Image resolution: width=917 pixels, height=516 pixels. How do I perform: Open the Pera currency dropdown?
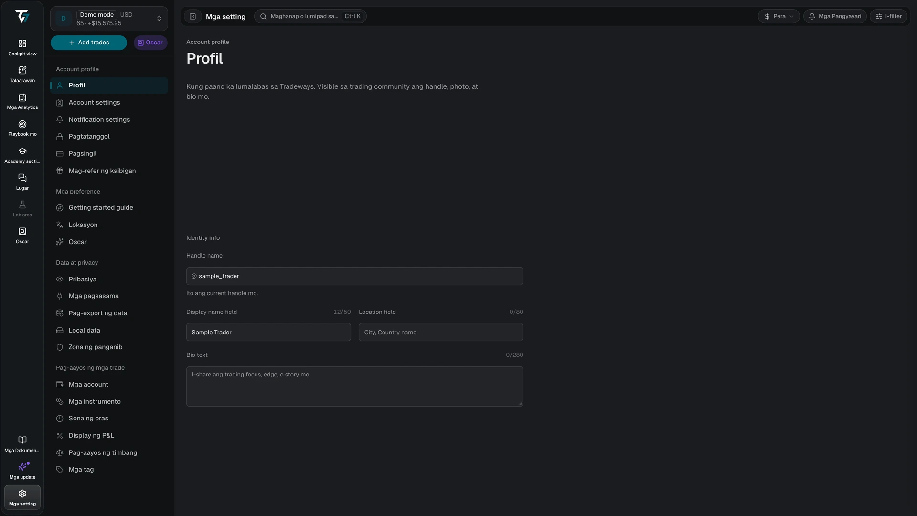[x=778, y=16]
